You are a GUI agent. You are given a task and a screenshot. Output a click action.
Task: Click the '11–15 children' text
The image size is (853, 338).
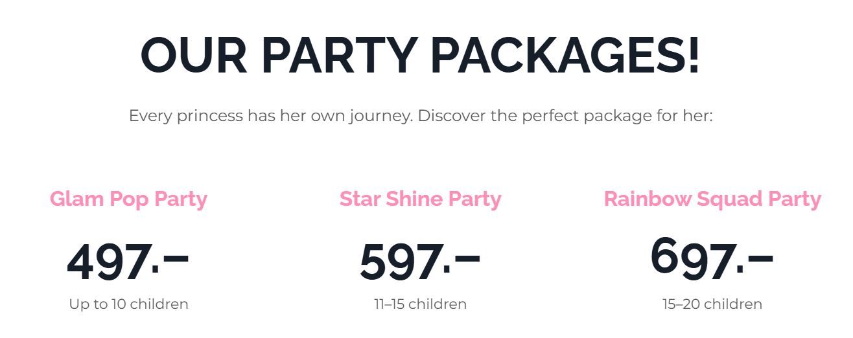coord(420,304)
